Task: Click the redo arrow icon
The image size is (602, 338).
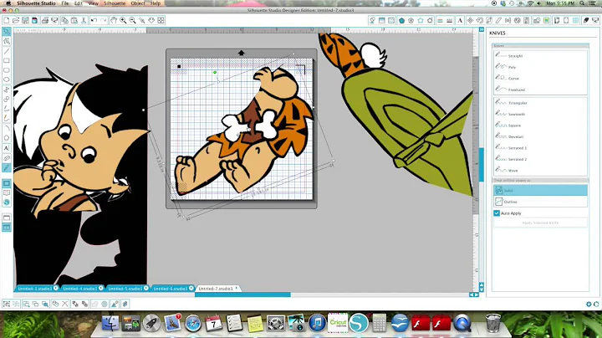Action: point(104,20)
